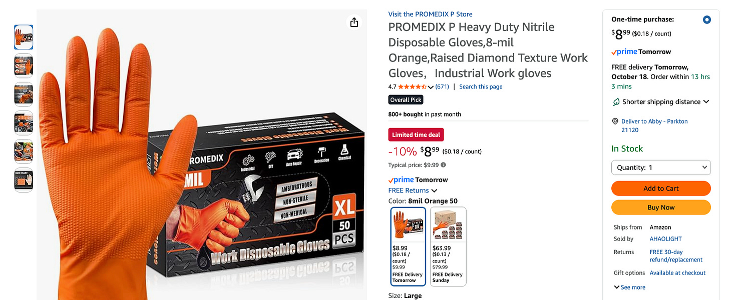Click the typical price info icon

pos(443,165)
